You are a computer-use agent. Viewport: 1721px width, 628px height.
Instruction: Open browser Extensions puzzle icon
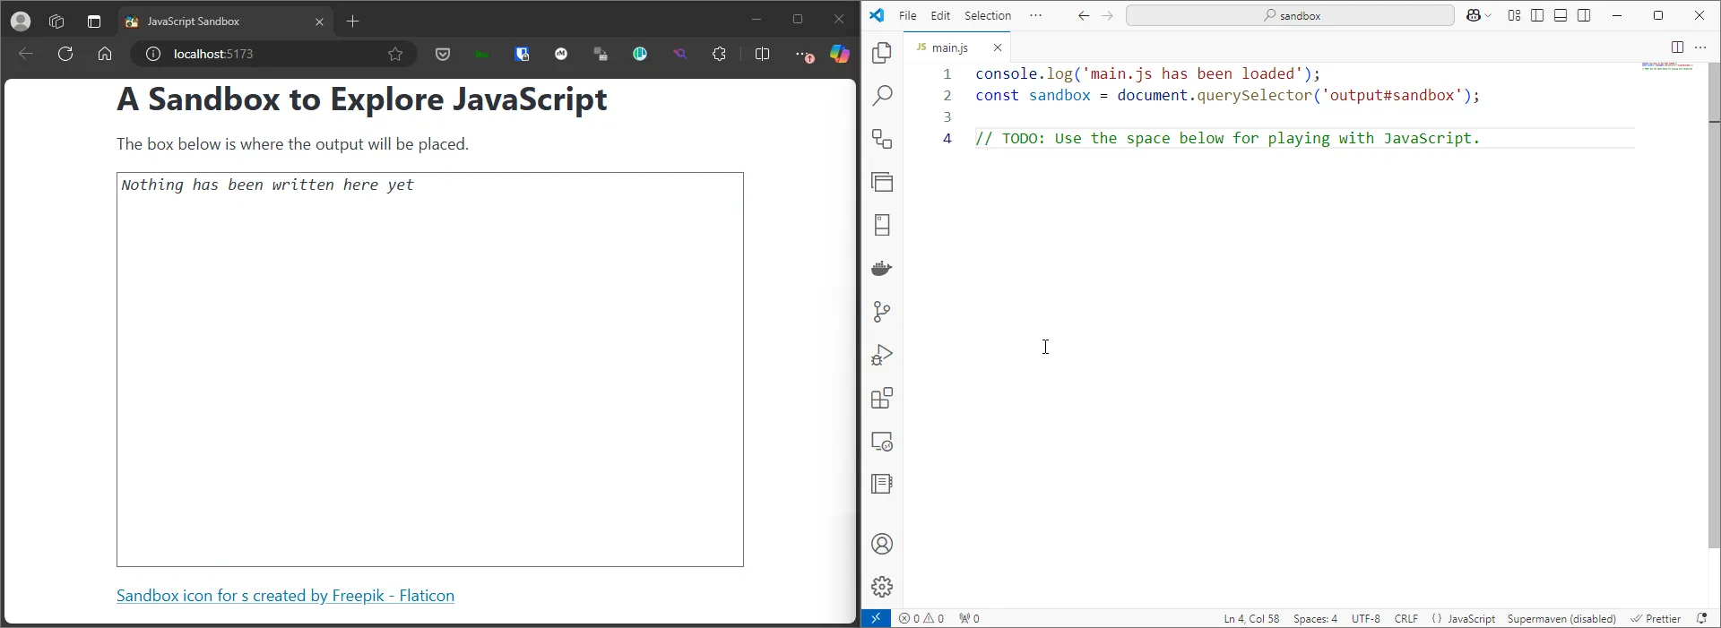point(720,54)
